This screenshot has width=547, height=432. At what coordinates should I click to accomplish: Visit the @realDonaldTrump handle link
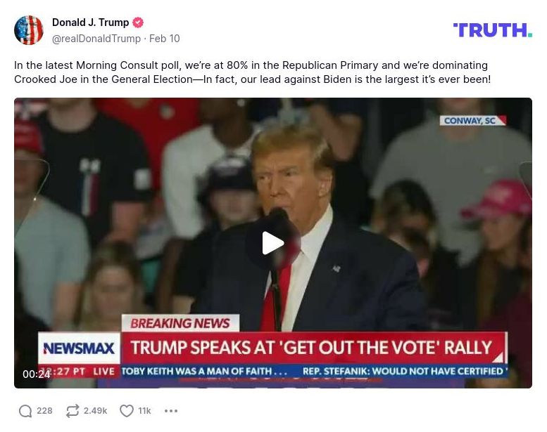coord(96,39)
